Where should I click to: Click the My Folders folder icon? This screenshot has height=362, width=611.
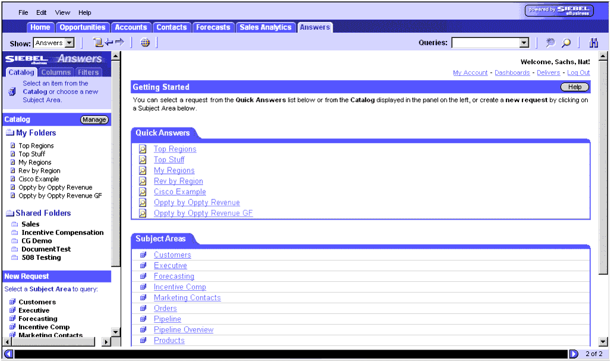pyautogui.click(x=10, y=133)
